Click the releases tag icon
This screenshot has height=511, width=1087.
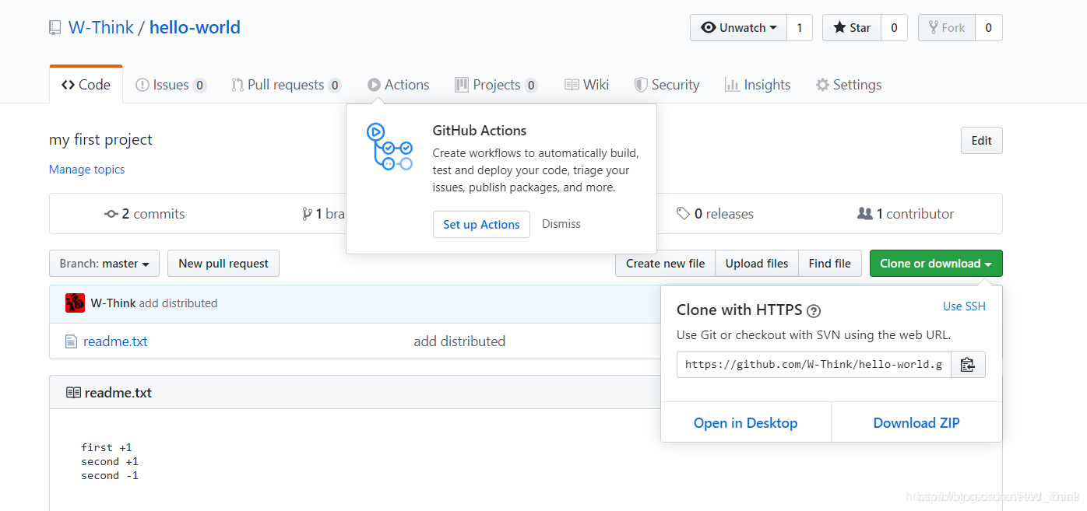tap(683, 214)
